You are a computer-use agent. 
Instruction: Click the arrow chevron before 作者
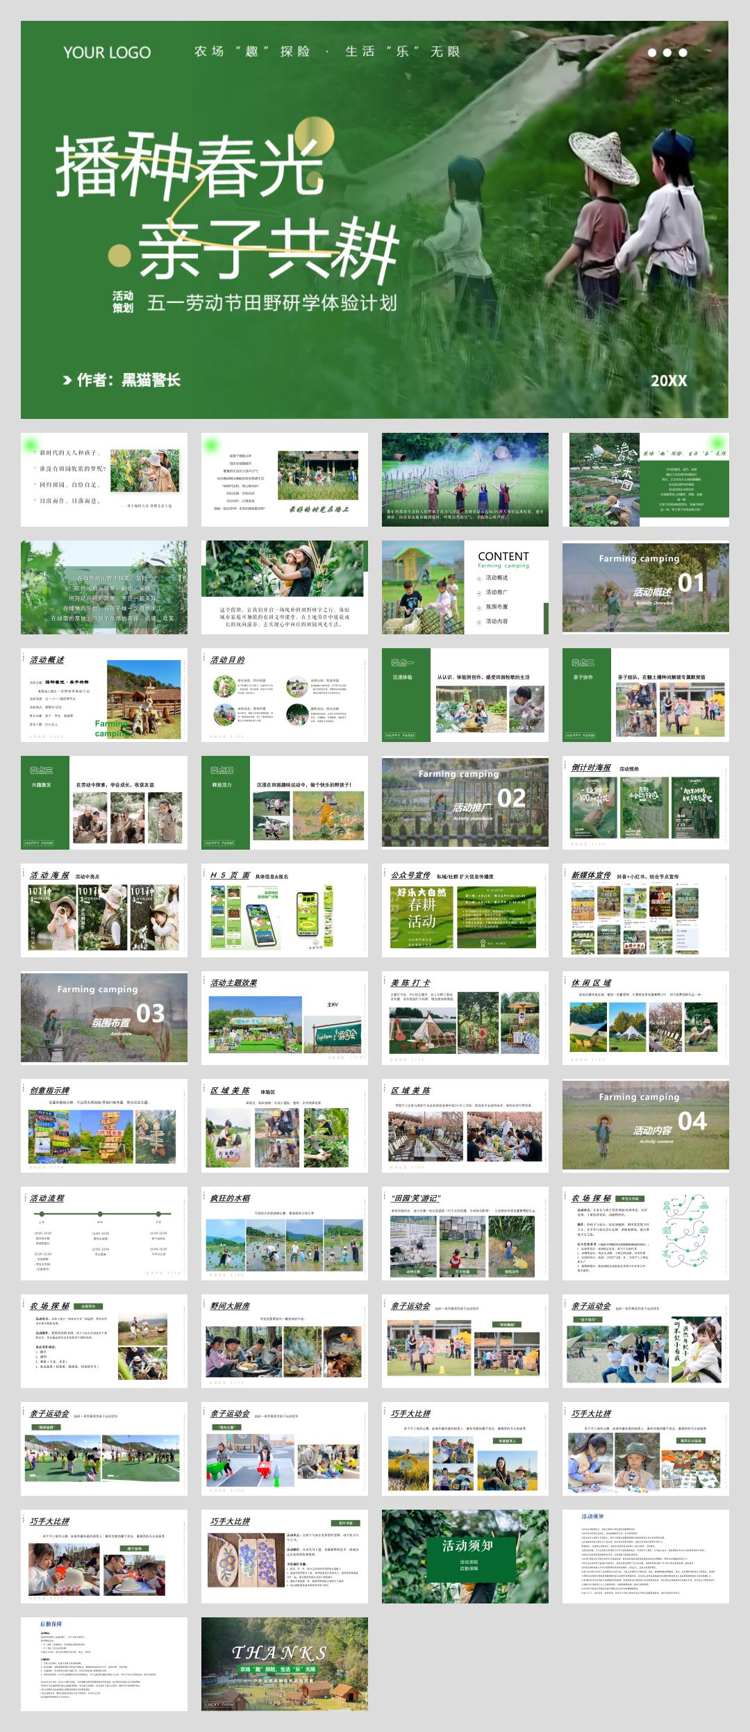click(x=67, y=380)
